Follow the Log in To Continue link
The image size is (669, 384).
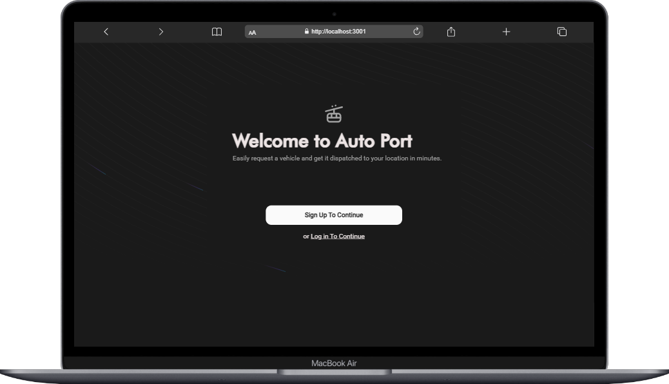[x=337, y=236]
